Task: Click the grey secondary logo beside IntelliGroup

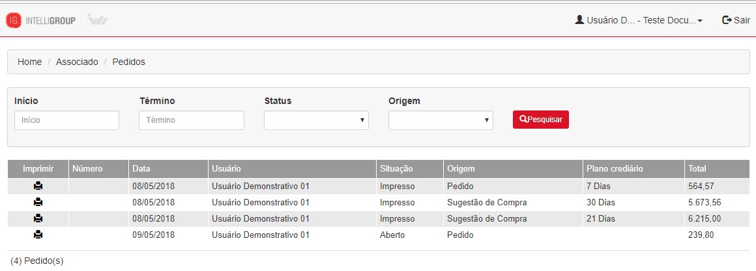Action: [98, 20]
